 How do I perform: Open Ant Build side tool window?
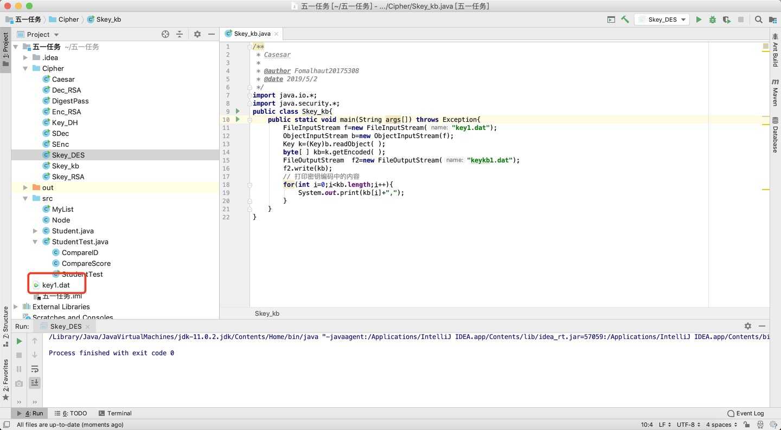click(x=775, y=49)
